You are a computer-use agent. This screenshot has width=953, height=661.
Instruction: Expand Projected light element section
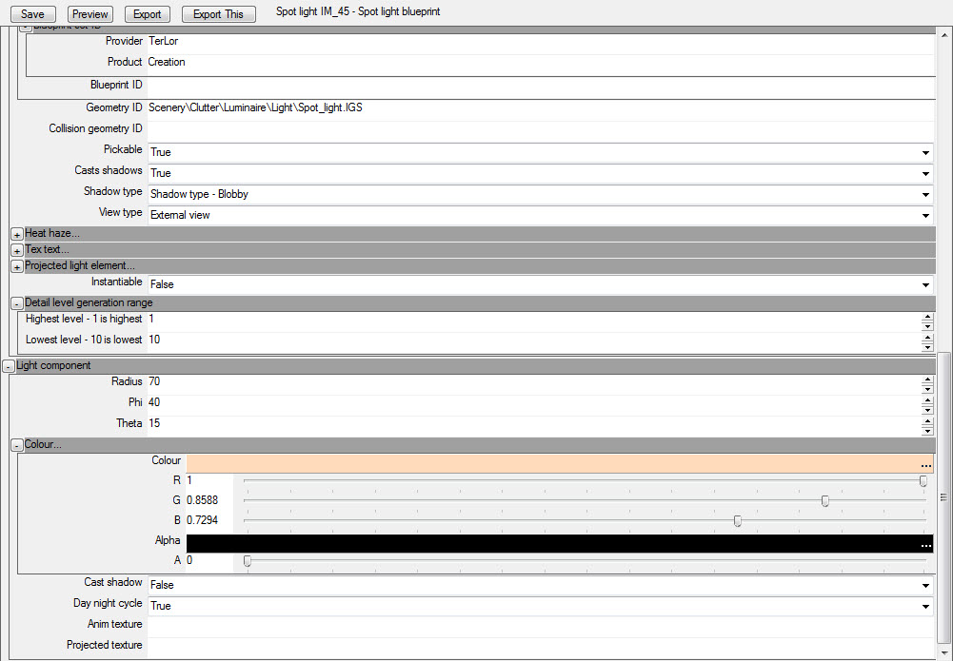point(17,267)
